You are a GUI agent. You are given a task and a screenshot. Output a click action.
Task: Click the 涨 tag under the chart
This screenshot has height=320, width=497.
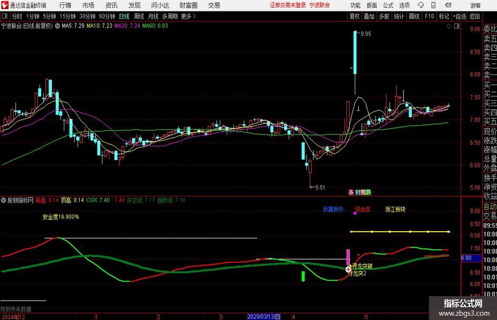pyautogui.click(x=351, y=192)
